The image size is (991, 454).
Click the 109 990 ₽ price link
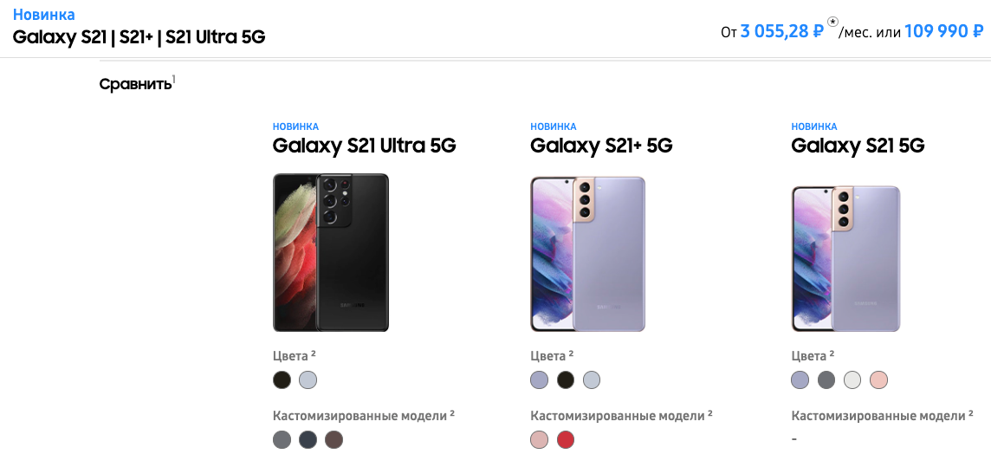pos(943,32)
